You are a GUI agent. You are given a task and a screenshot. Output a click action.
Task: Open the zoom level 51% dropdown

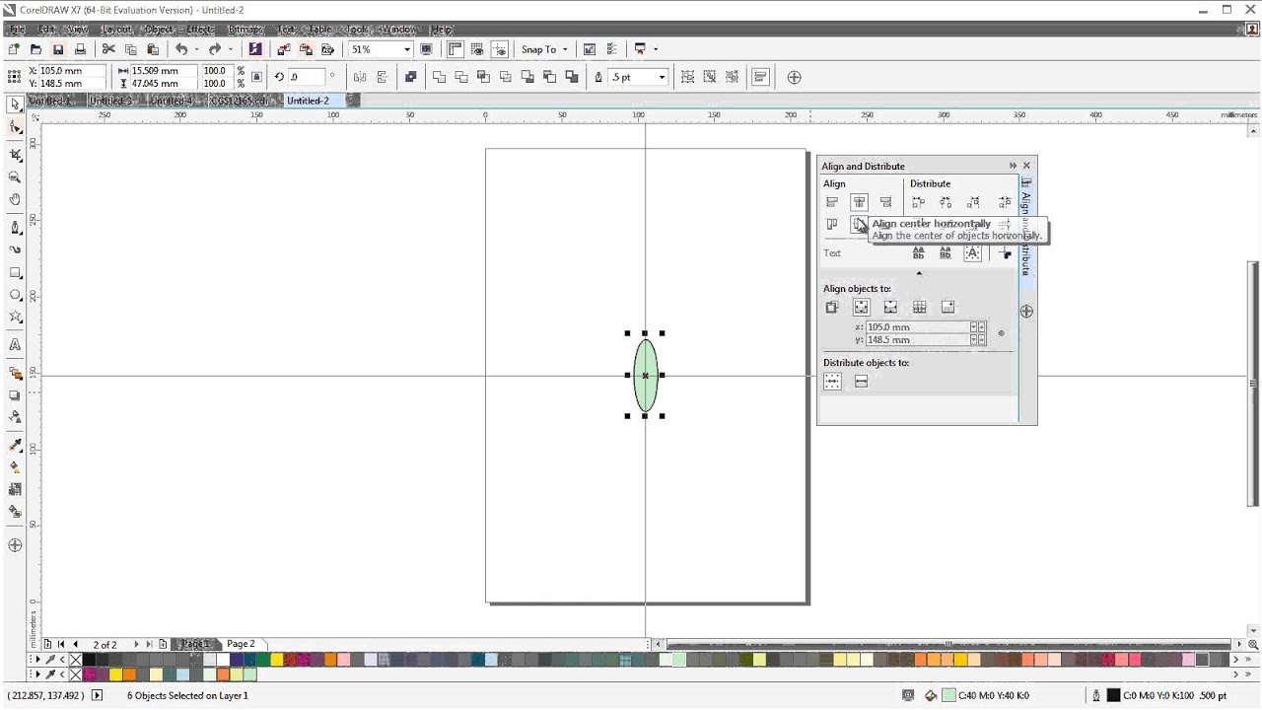click(407, 49)
